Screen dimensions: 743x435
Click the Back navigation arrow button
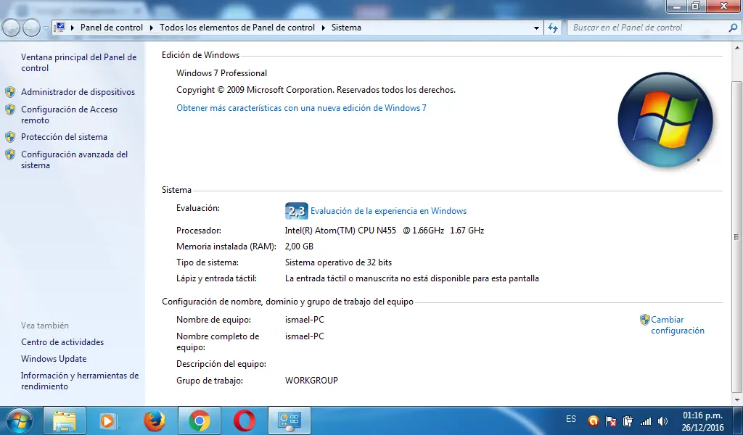click(x=12, y=28)
